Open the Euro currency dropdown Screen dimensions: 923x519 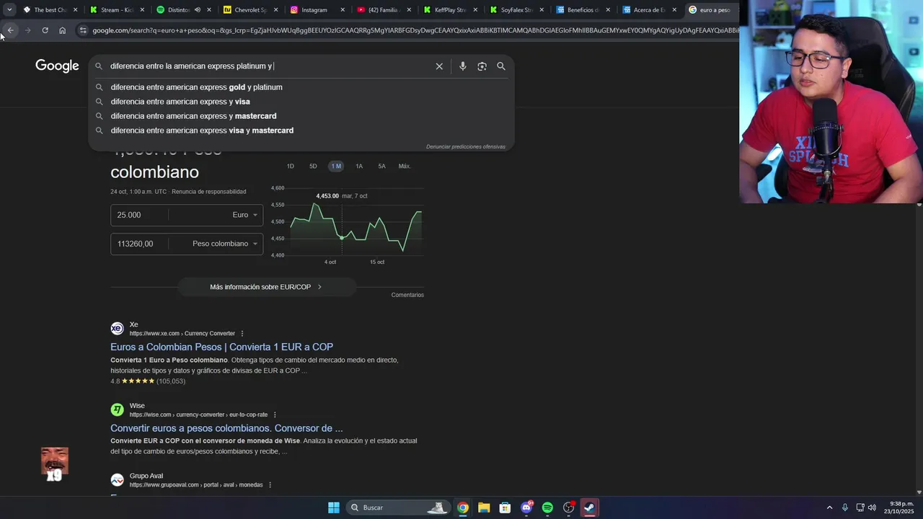216,215
